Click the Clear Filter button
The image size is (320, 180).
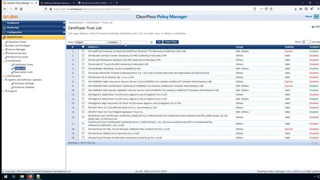(x=171, y=42)
